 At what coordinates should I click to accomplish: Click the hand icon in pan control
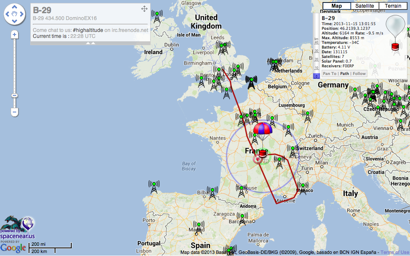(15, 14)
